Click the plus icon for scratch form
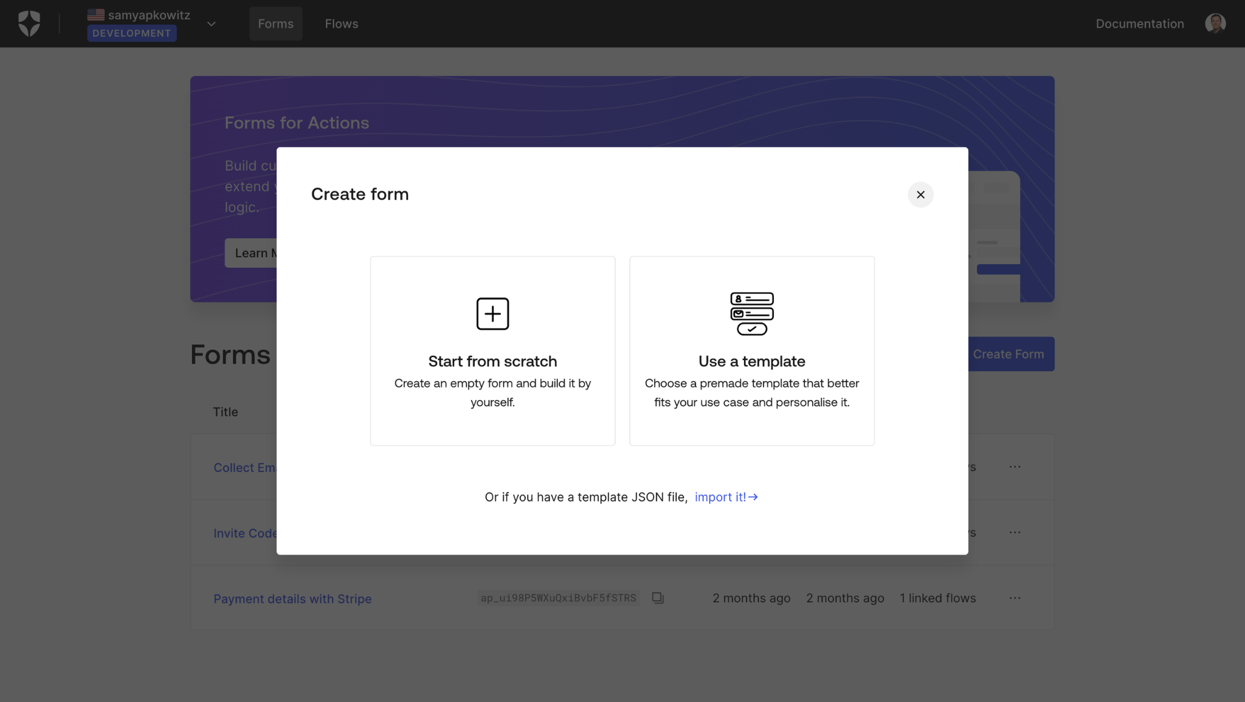Viewport: 1245px width, 702px height. point(492,314)
